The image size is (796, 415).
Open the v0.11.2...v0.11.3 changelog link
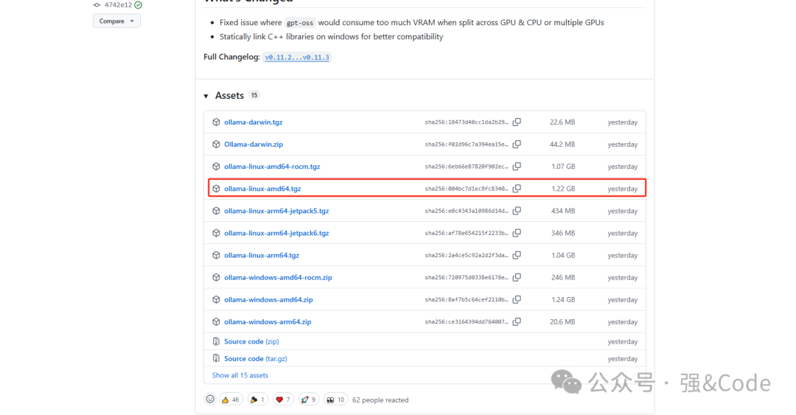pos(297,57)
